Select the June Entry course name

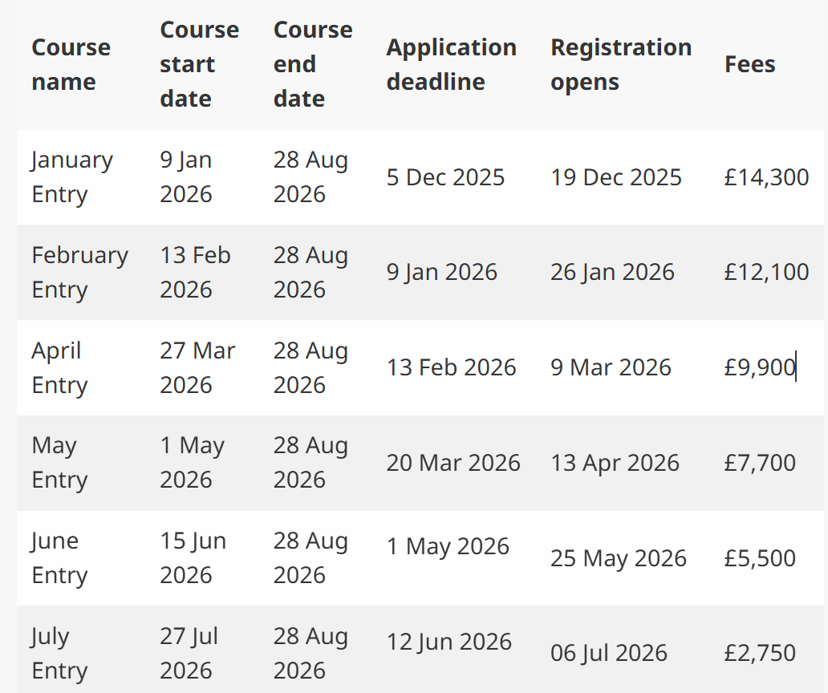tap(59, 558)
